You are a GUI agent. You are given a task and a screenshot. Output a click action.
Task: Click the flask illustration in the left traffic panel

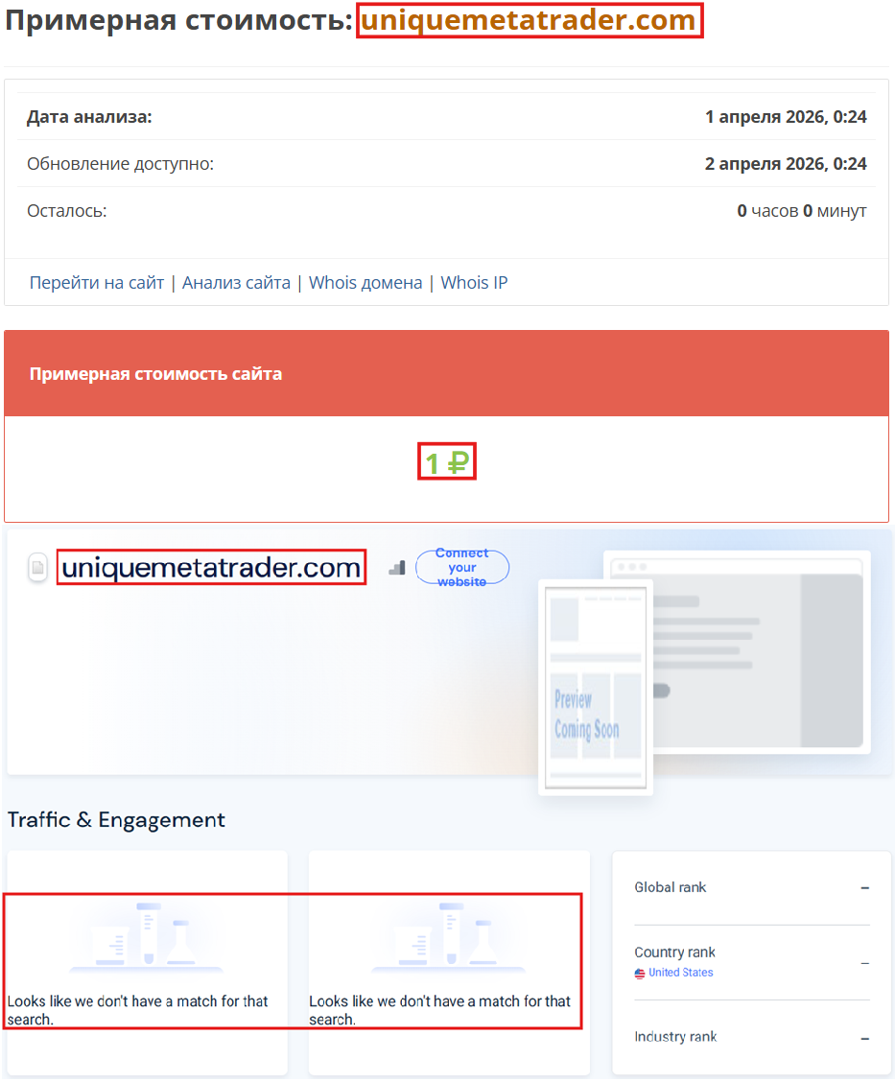click(x=147, y=935)
